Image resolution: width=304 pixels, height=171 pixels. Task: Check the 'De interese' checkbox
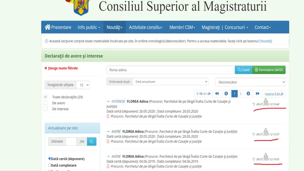tap(46, 109)
